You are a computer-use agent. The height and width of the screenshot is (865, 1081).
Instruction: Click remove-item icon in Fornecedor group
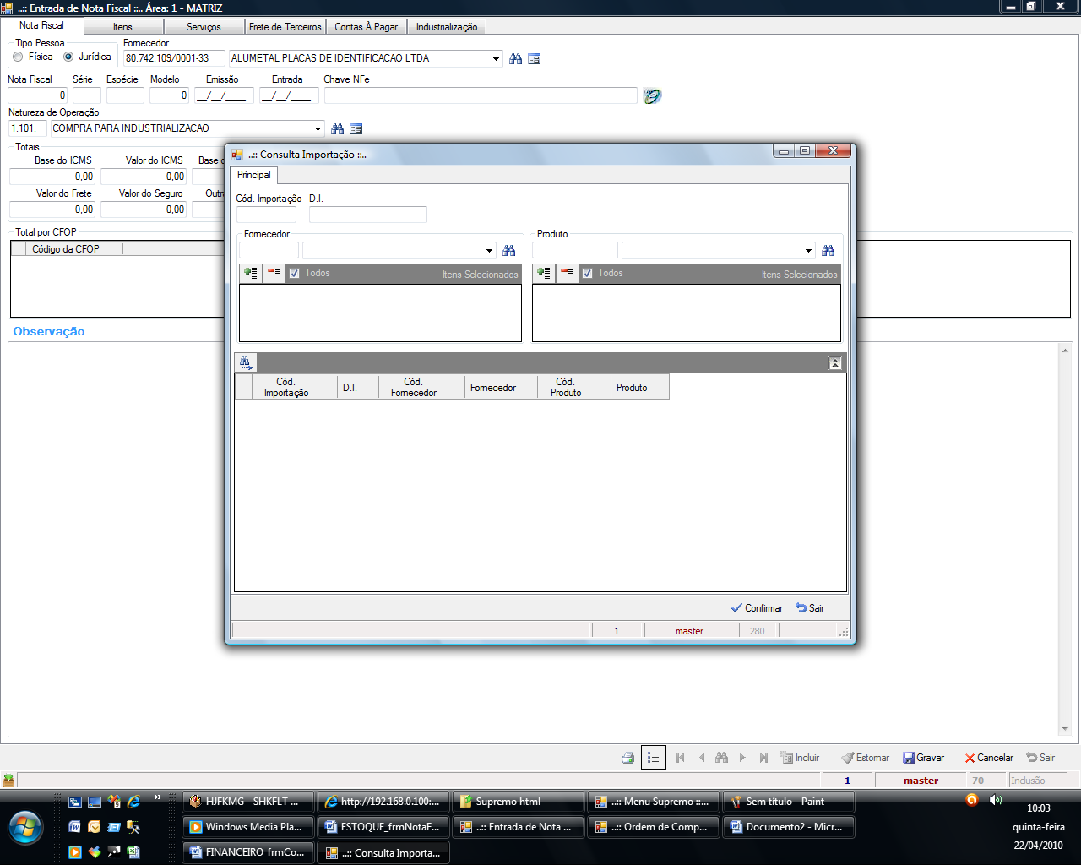(x=274, y=273)
